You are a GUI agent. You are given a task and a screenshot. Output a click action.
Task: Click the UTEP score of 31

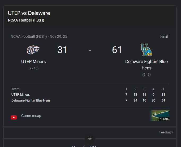62,50
